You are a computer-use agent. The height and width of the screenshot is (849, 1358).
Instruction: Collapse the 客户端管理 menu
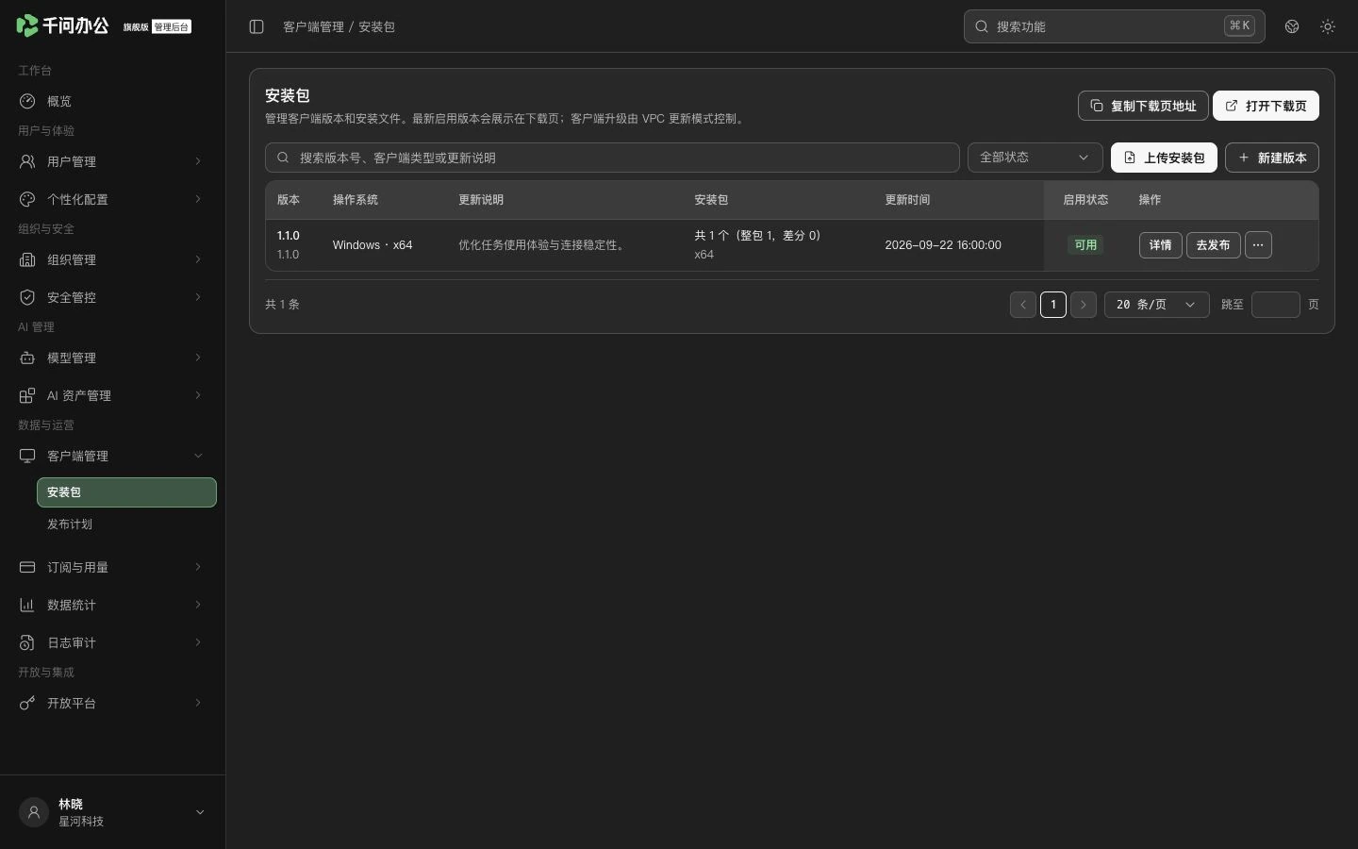click(113, 456)
